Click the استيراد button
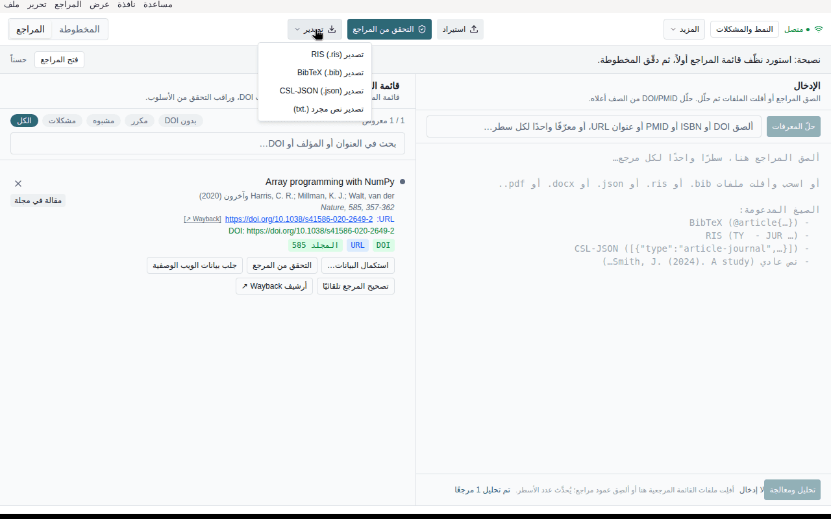 click(460, 29)
